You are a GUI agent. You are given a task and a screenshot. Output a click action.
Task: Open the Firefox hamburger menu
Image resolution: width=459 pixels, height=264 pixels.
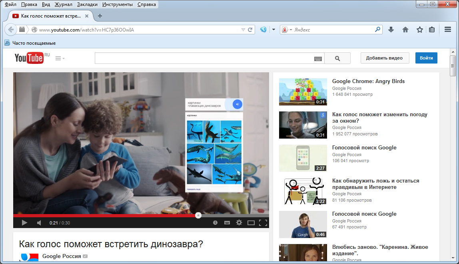pyautogui.click(x=448, y=30)
